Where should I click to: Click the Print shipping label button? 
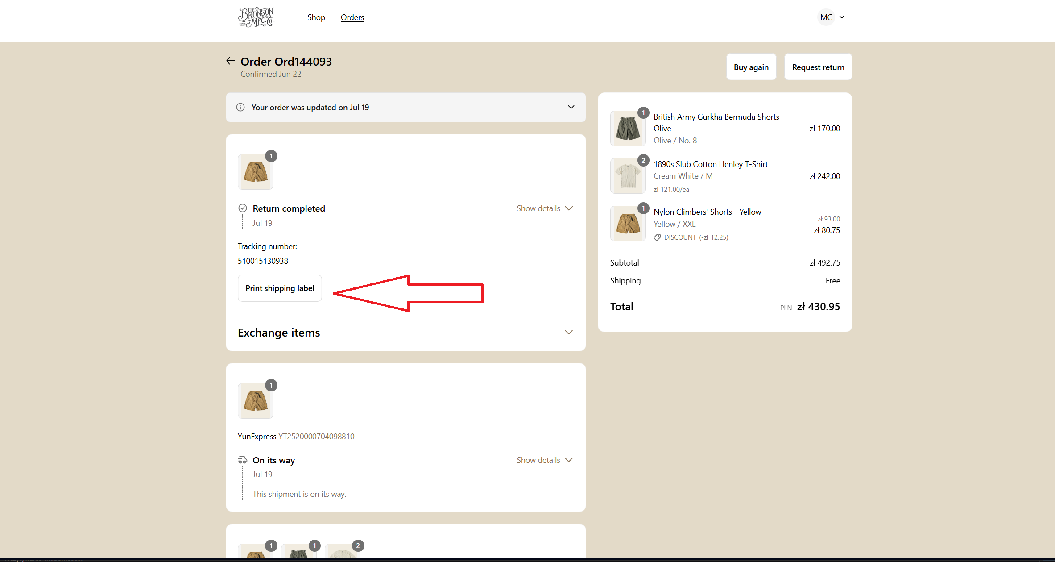280,288
